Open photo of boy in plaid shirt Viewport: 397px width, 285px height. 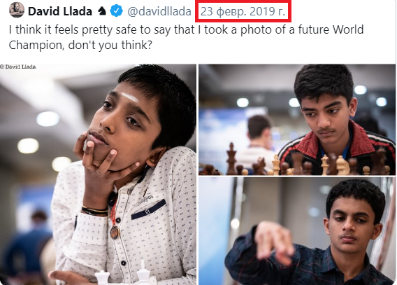297,231
